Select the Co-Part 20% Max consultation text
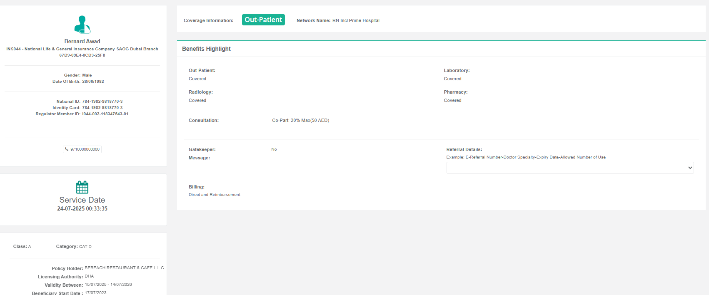The height and width of the screenshot is (295, 709). pos(300,120)
